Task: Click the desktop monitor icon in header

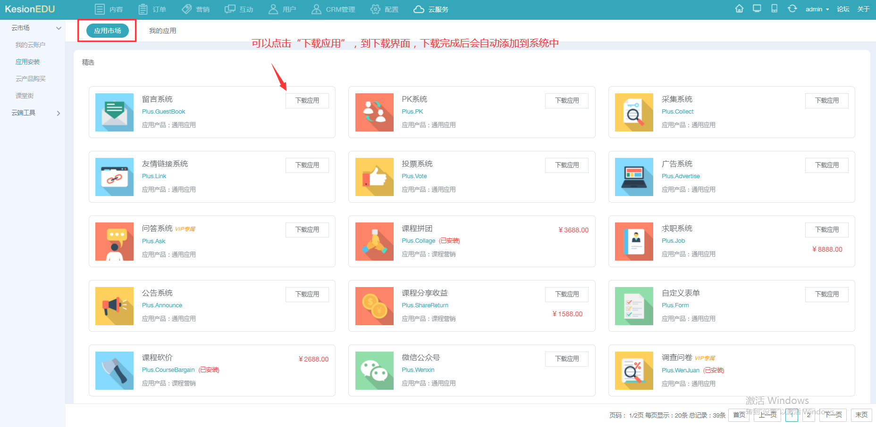Action: coord(757,9)
